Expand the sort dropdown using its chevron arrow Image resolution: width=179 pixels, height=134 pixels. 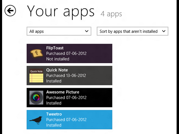tap(163, 31)
